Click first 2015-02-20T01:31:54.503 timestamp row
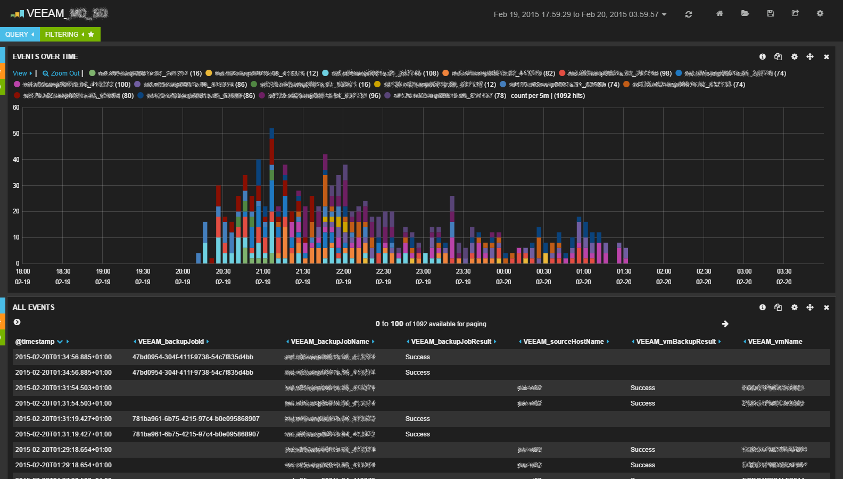This screenshot has width=843, height=479. tap(63, 388)
